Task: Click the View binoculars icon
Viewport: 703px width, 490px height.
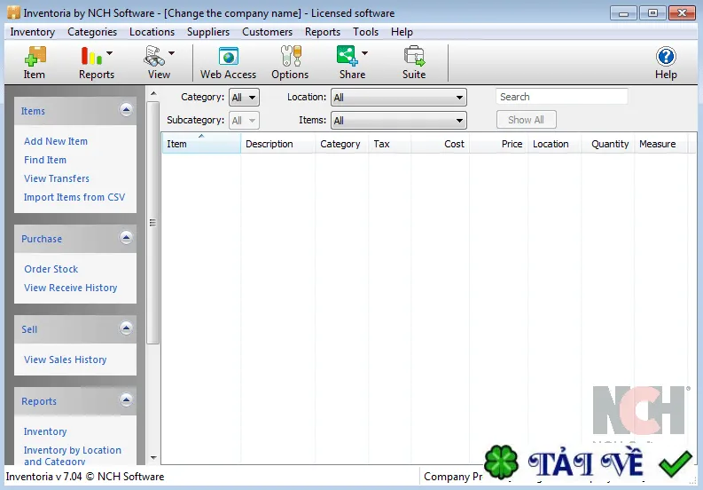Action: pyautogui.click(x=153, y=56)
